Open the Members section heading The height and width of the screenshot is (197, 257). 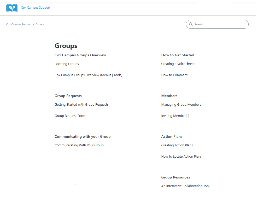pyautogui.click(x=169, y=96)
